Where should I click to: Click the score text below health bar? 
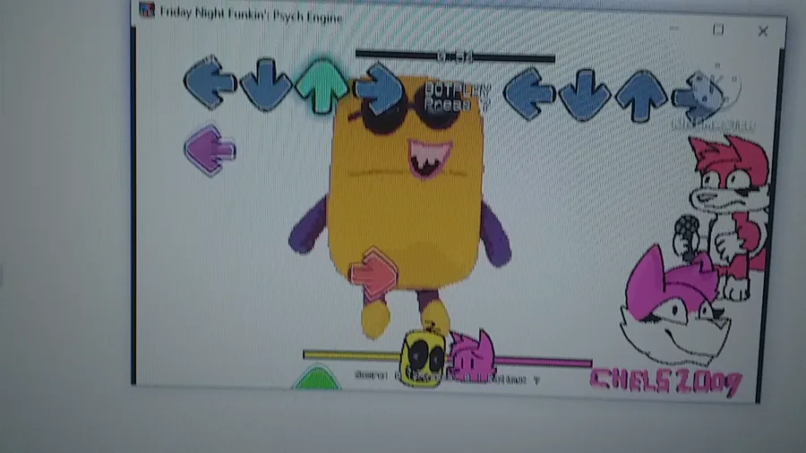tap(447, 378)
